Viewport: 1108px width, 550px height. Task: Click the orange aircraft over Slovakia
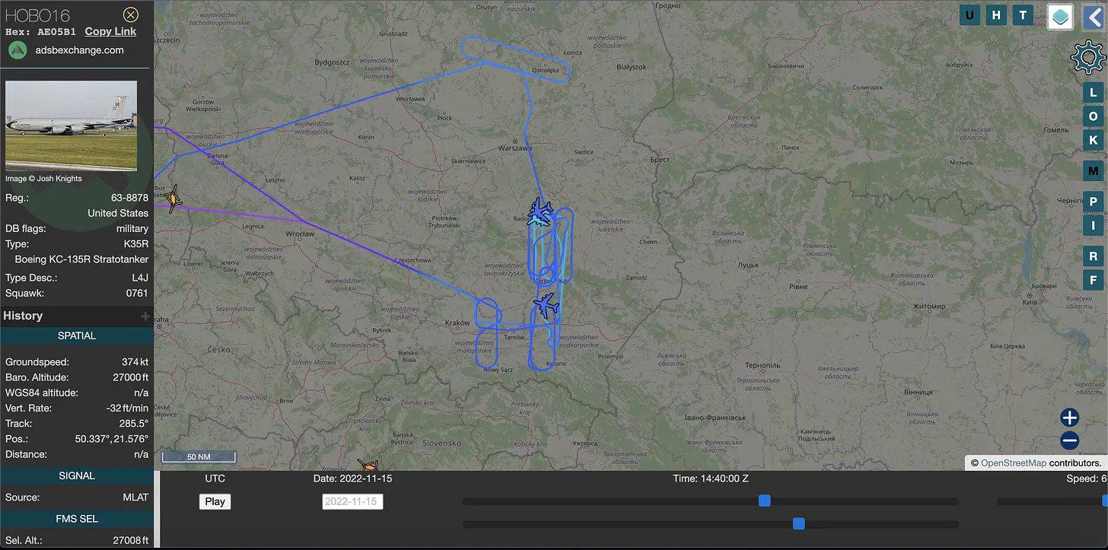pyautogui.click(x=368, y=464)
